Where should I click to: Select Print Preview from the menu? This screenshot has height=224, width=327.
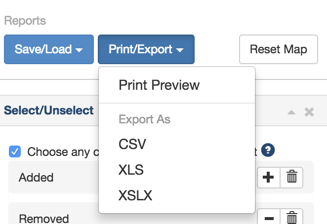tap(159, 85)
